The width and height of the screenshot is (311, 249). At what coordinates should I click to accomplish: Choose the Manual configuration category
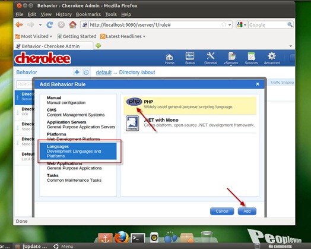pyautogui.click(x=78, y=100)
